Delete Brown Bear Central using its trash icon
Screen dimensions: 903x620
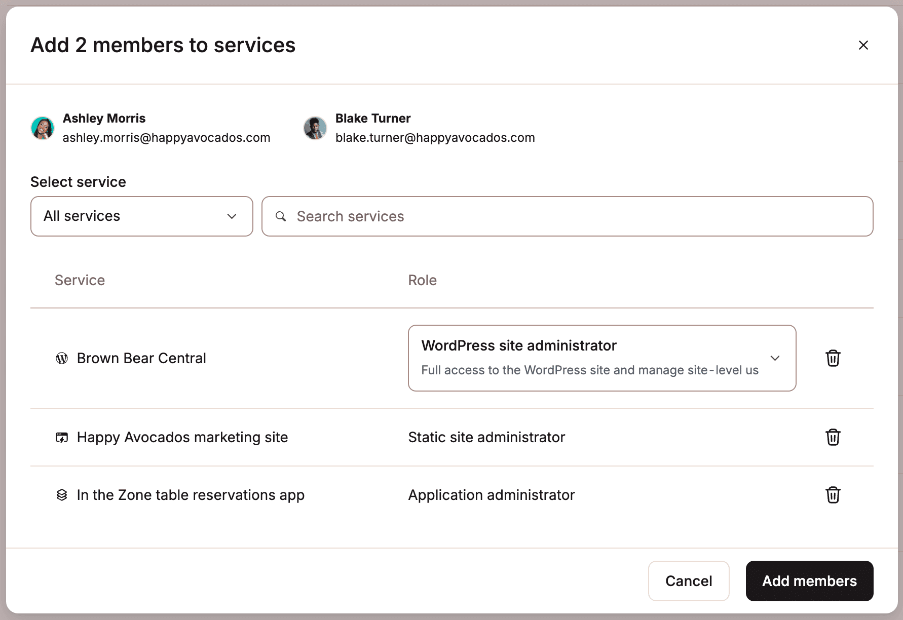tap(833, 358)
